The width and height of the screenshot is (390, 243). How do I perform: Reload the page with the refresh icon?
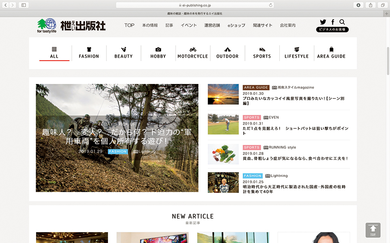(x=270, y=5)
